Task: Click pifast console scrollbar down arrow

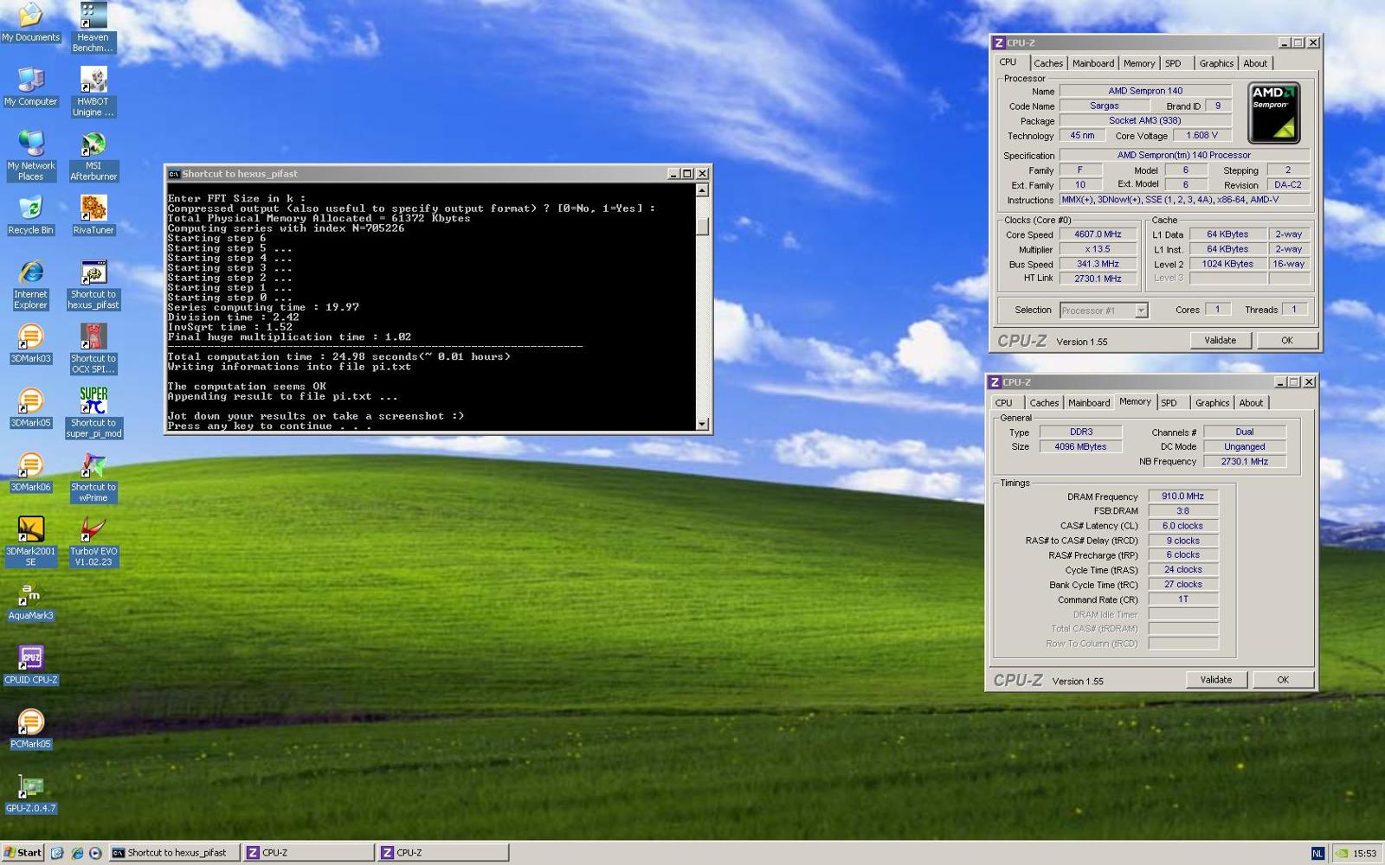Action: 702,424
